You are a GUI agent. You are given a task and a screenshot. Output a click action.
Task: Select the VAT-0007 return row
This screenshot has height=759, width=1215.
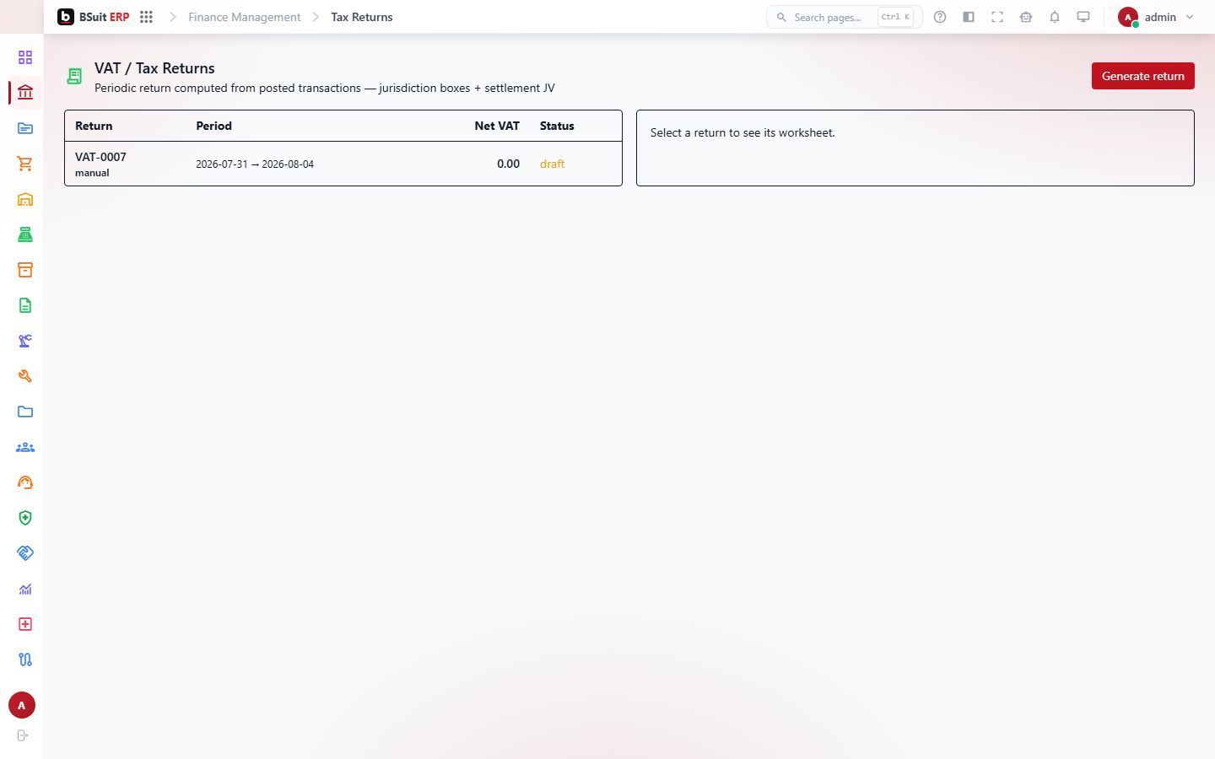(x=343, y=164)
